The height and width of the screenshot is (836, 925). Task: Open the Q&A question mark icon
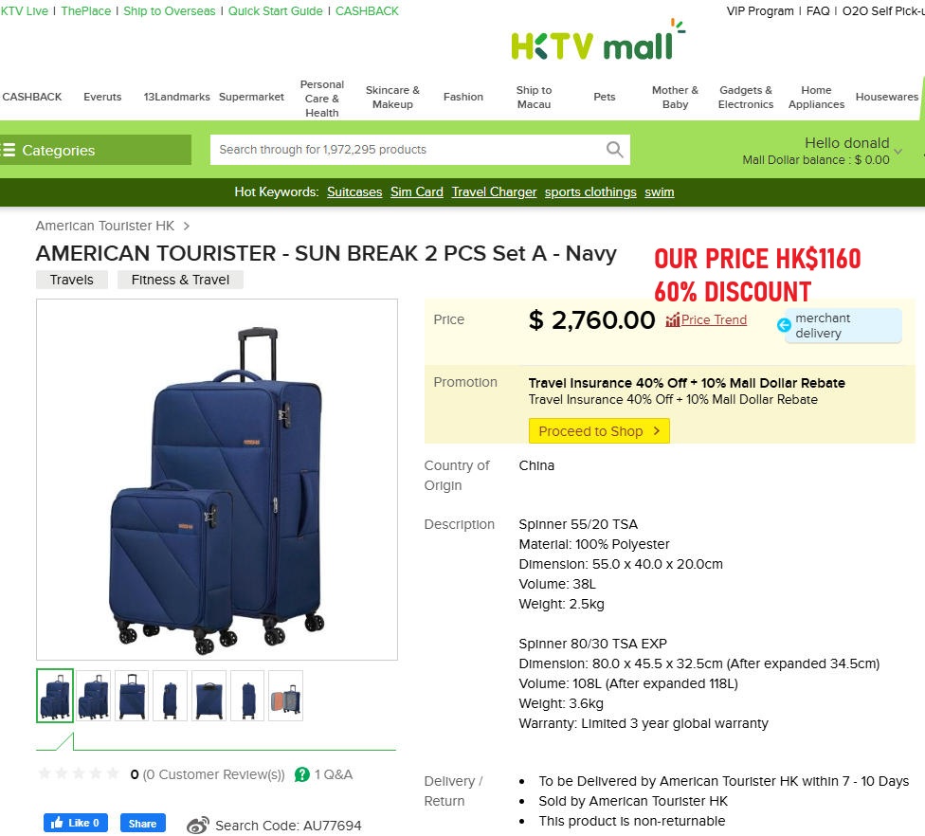(302, 774)
